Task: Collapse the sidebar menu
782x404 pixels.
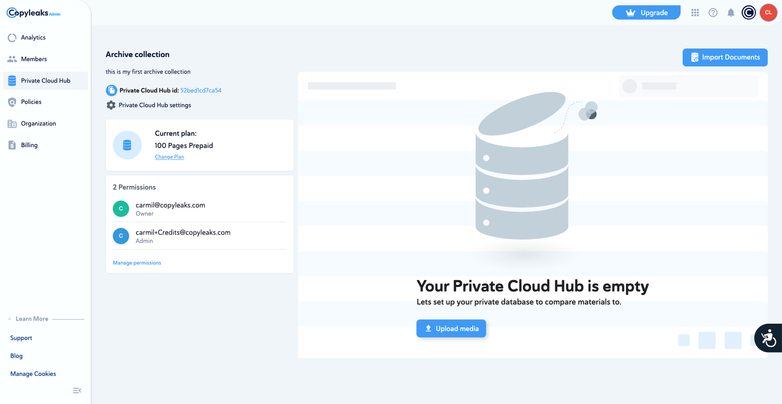Action: pyautogui.click(x=77, y=391)
